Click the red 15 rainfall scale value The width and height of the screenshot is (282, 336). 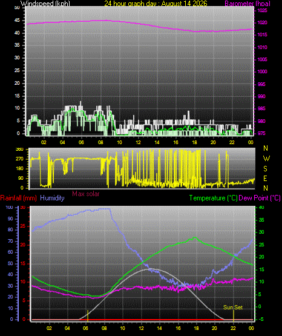pos(23,263)
